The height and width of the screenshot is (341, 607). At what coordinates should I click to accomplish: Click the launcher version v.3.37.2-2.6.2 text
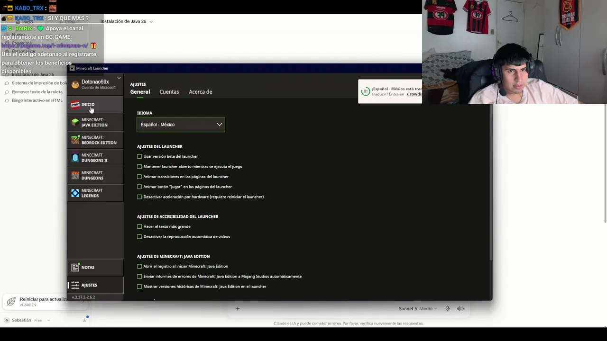tap(83, 297)
